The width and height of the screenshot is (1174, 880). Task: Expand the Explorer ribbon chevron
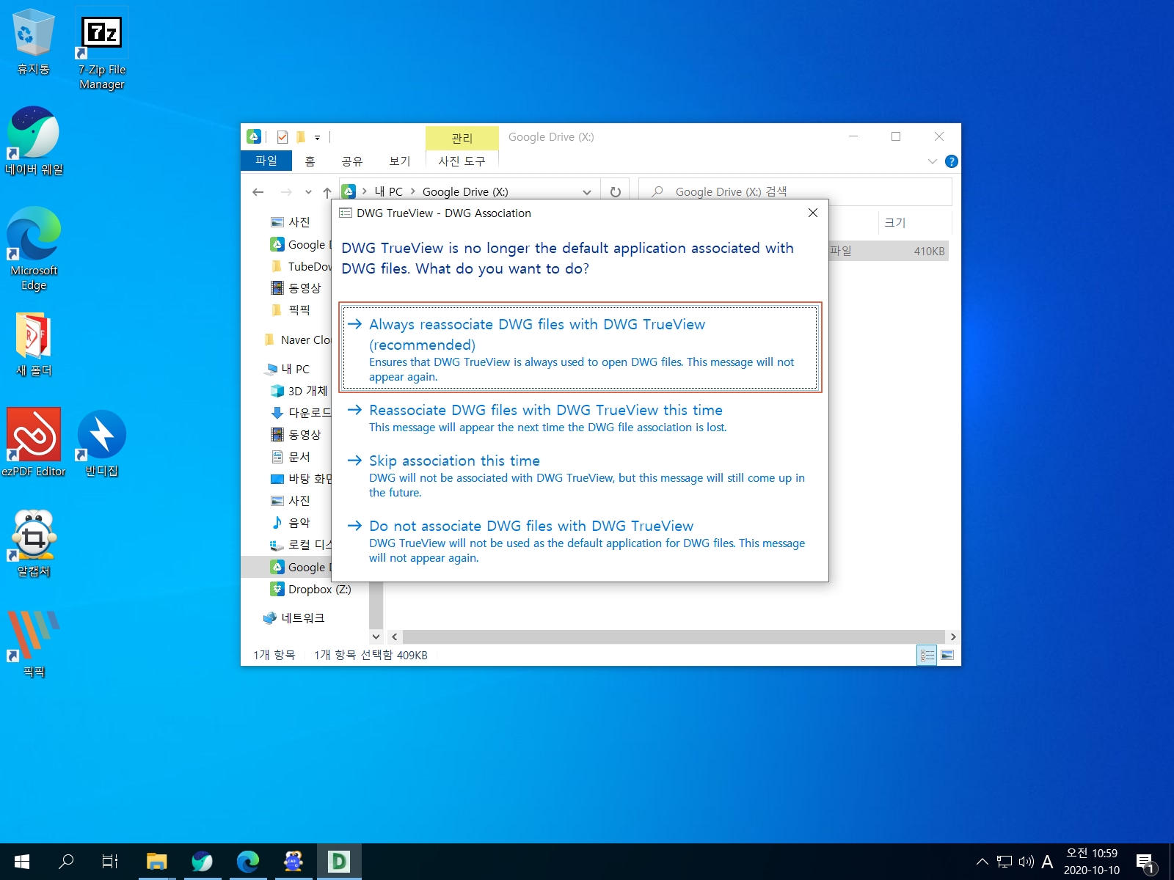(x=933, y=161)
